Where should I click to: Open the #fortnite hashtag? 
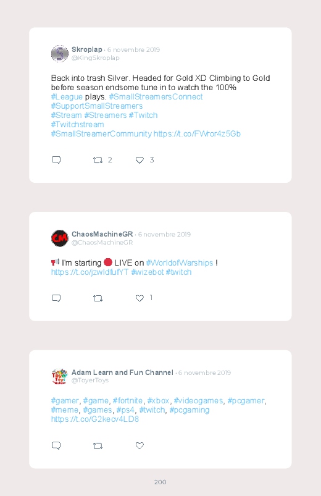[127, 401]
